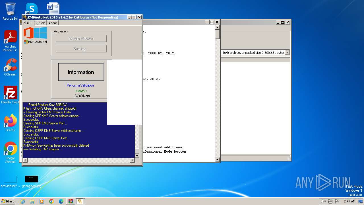
Task: Launch Google Chrome from the desktop
Action: [10, 153]
